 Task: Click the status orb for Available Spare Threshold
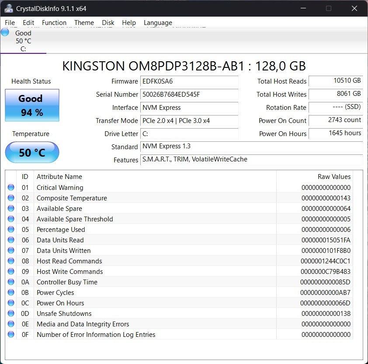click(x=11, y=219)
